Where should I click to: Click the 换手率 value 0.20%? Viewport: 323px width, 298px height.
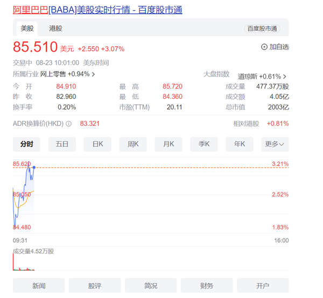click(67, 107)
